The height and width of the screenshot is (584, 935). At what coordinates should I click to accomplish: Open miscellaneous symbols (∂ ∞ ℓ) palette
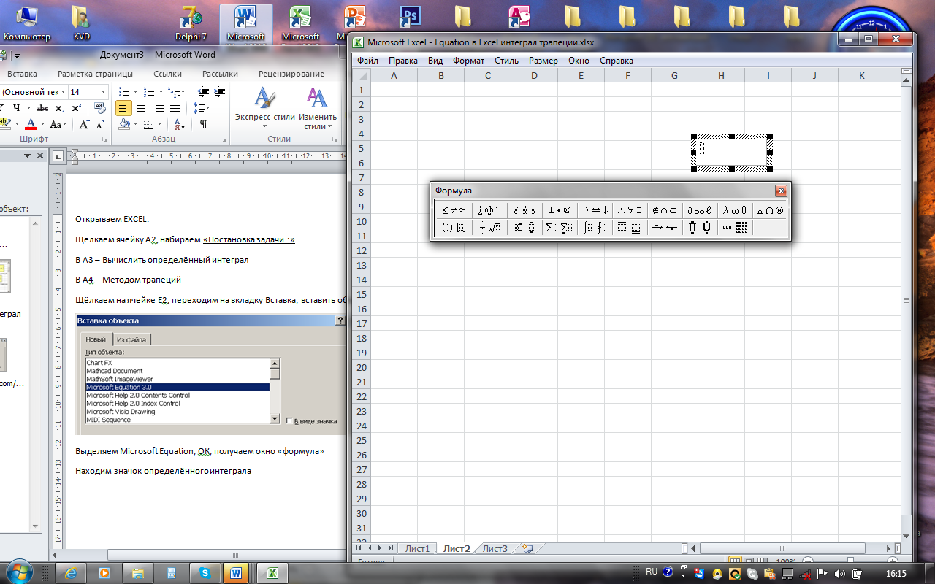pyautogui.click(x=700, y=210)
